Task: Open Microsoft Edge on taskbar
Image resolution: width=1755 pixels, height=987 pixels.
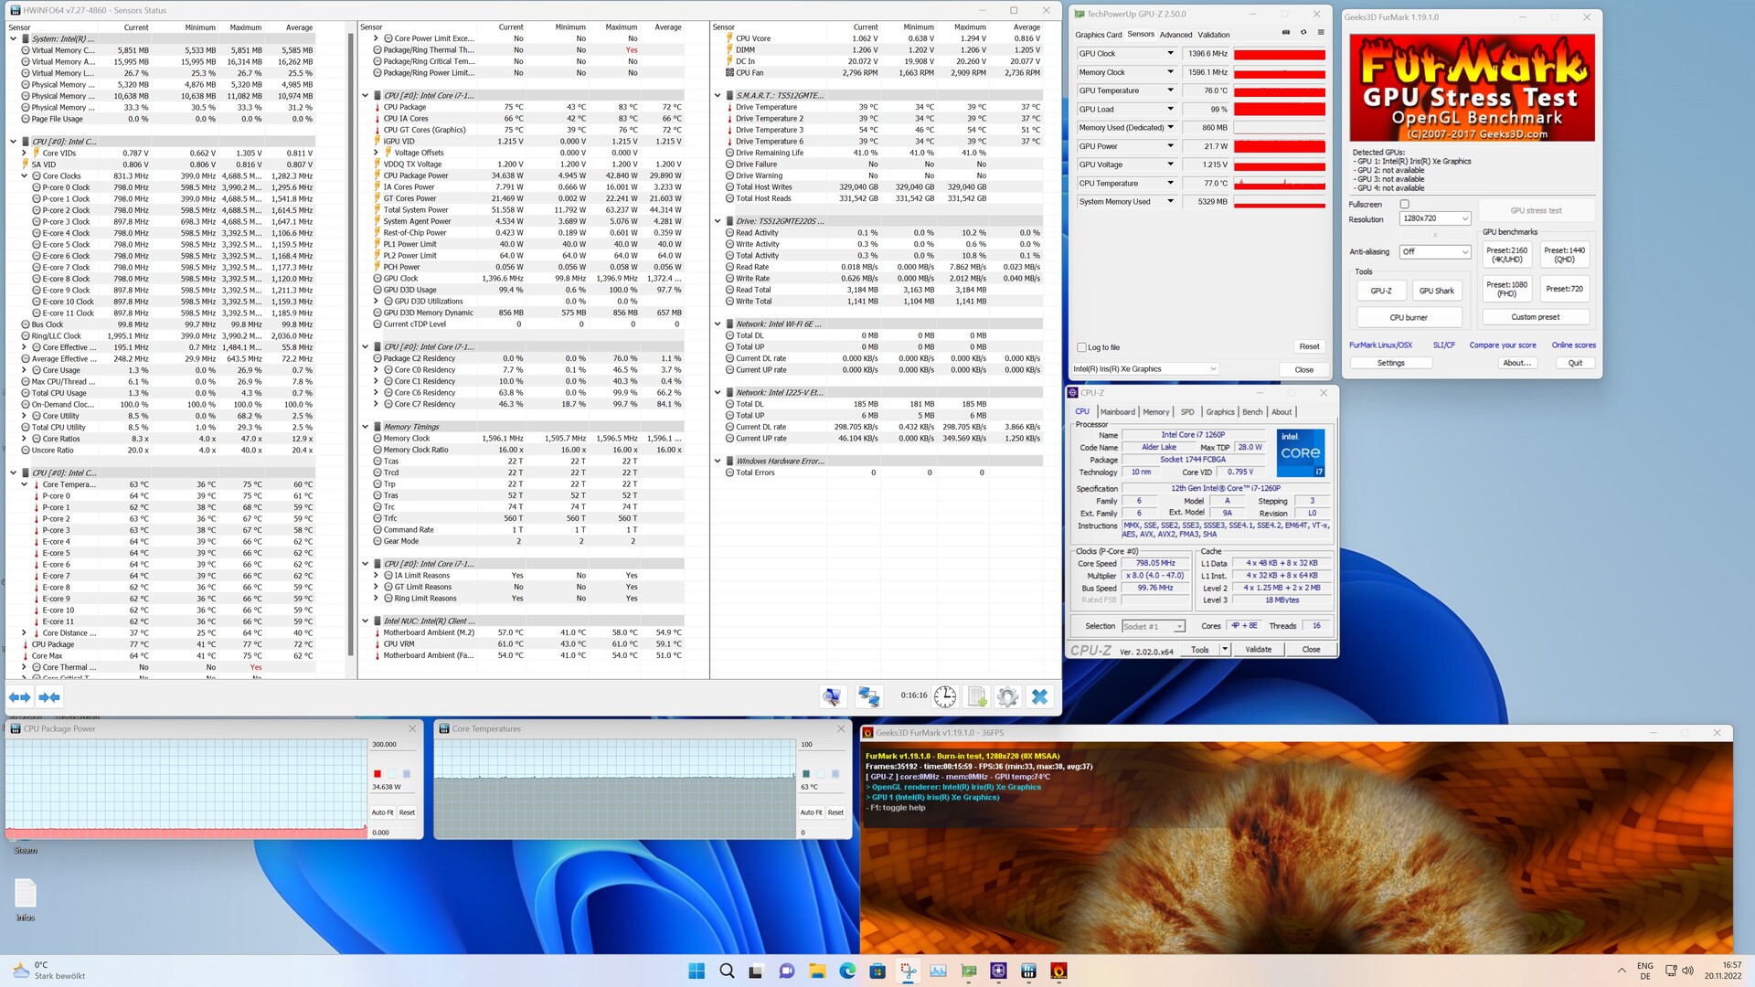Action: click(847, 971)
